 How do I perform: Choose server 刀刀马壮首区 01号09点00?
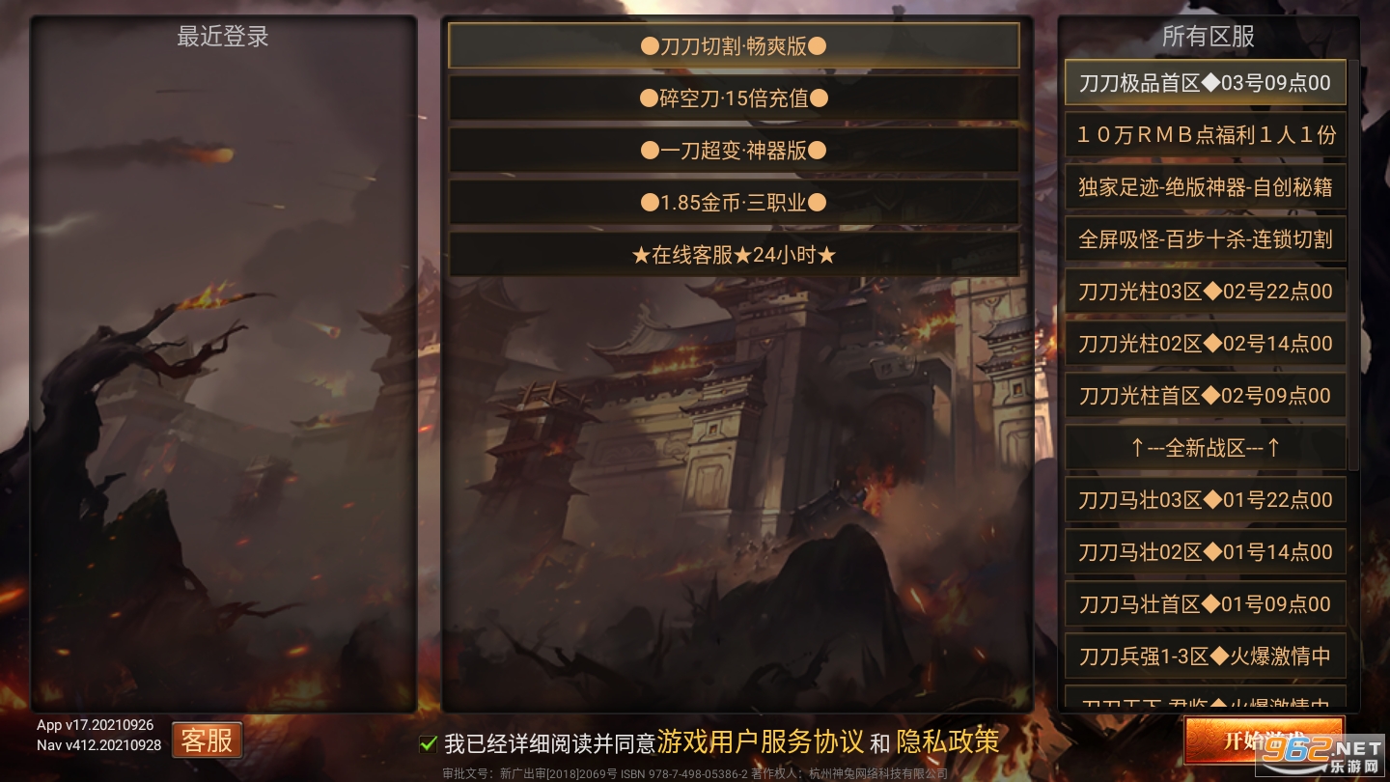coord(1205,603)
